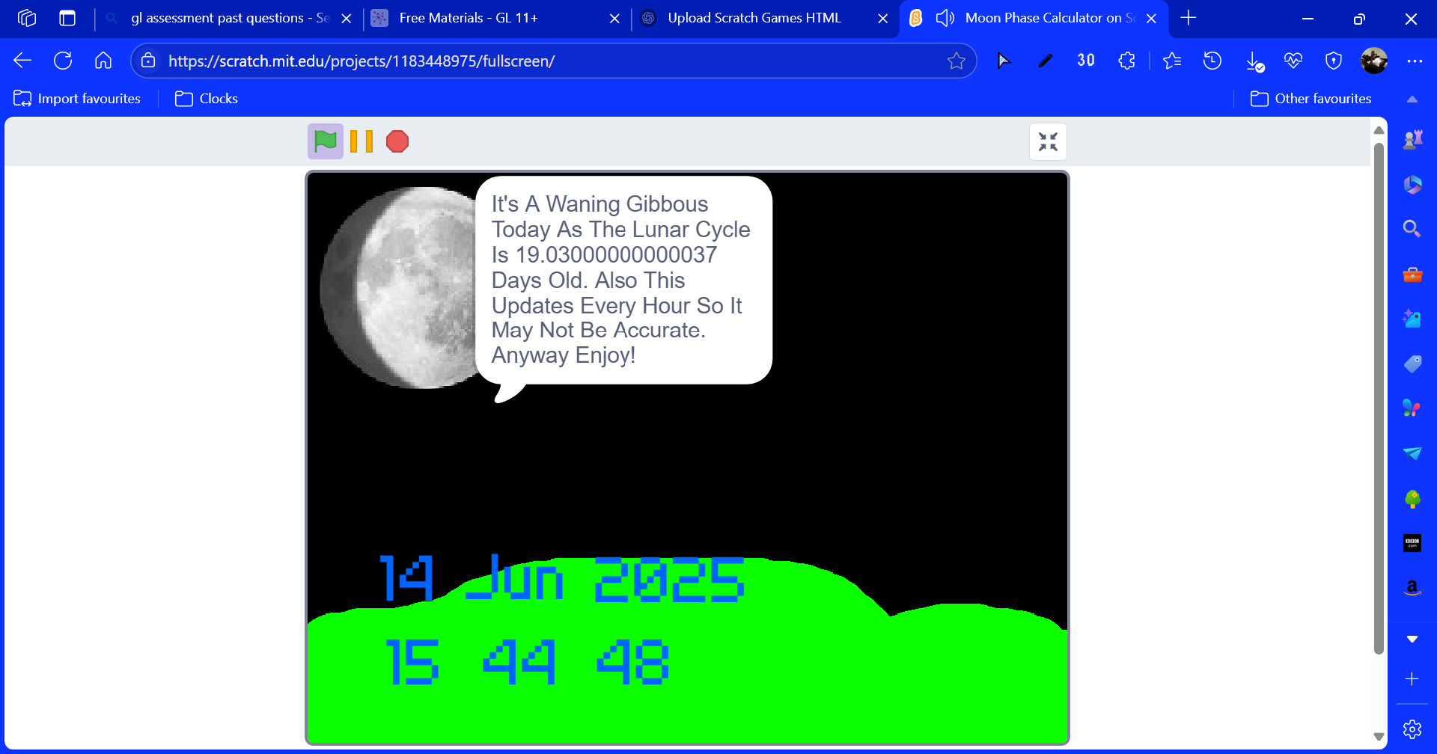Open Browser Essentials heart icon
This screenshot has width=1437, height=754.
click(x=1293, y=61)
